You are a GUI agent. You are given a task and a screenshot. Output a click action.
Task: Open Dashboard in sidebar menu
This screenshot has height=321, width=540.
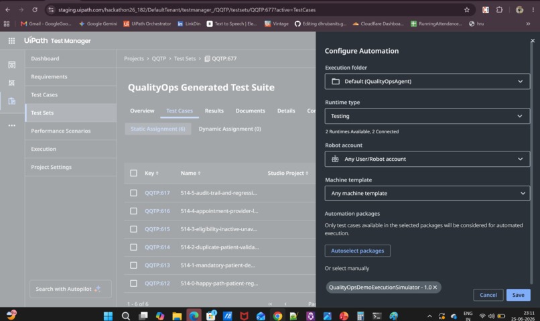click(x=70, y=58)
